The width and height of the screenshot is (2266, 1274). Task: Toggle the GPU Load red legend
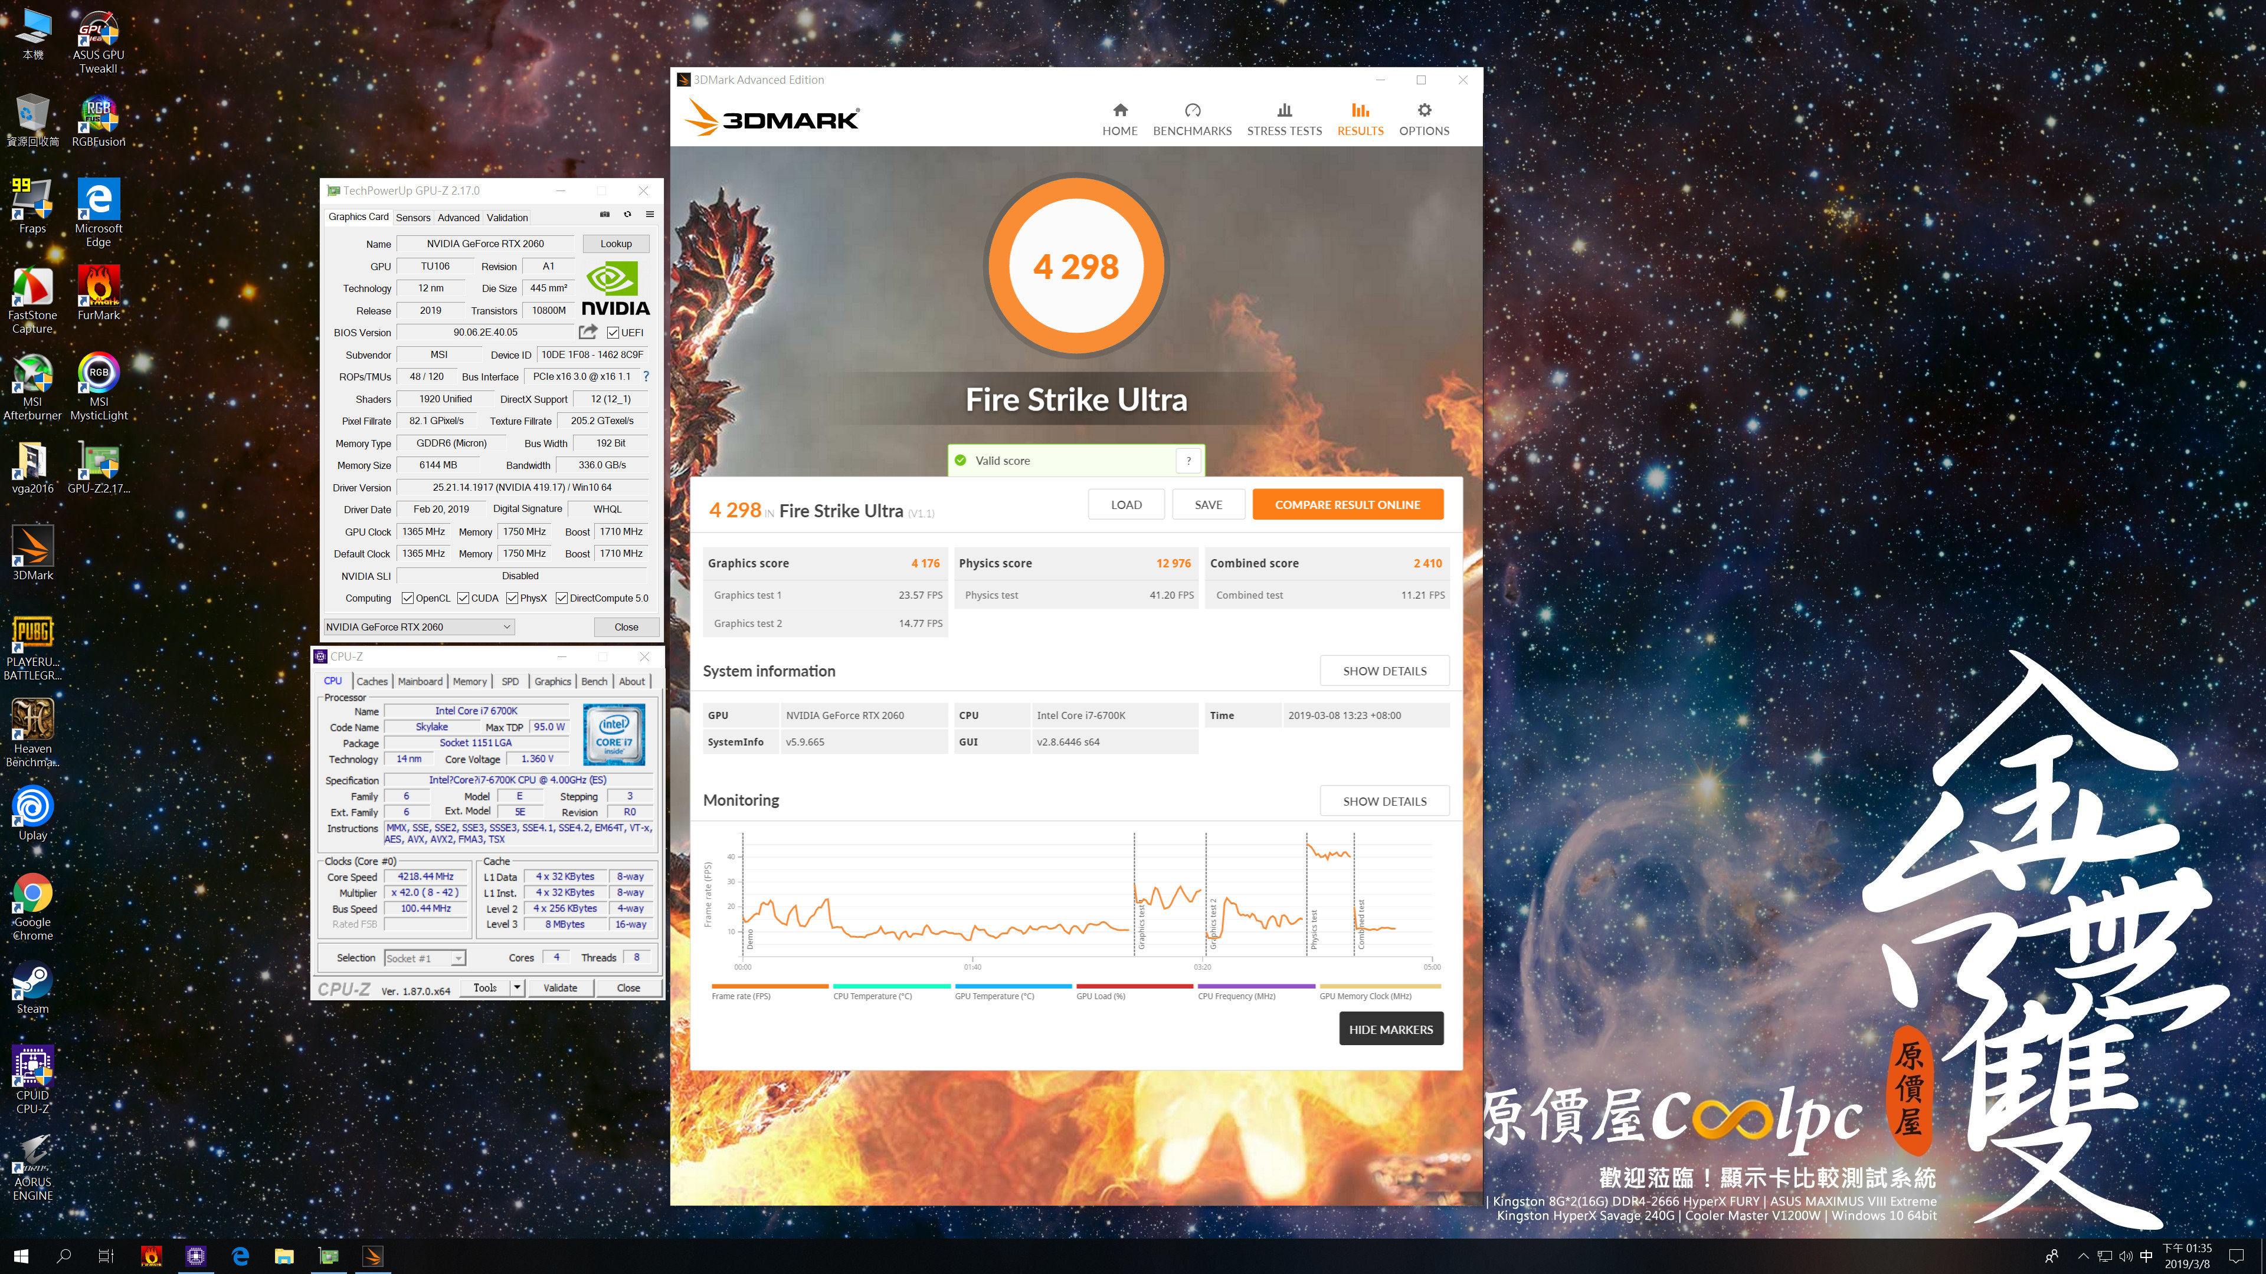click(x=1134, y=991)
